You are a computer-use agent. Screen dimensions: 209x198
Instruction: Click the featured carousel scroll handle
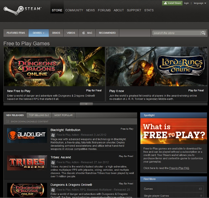[86, 104]
